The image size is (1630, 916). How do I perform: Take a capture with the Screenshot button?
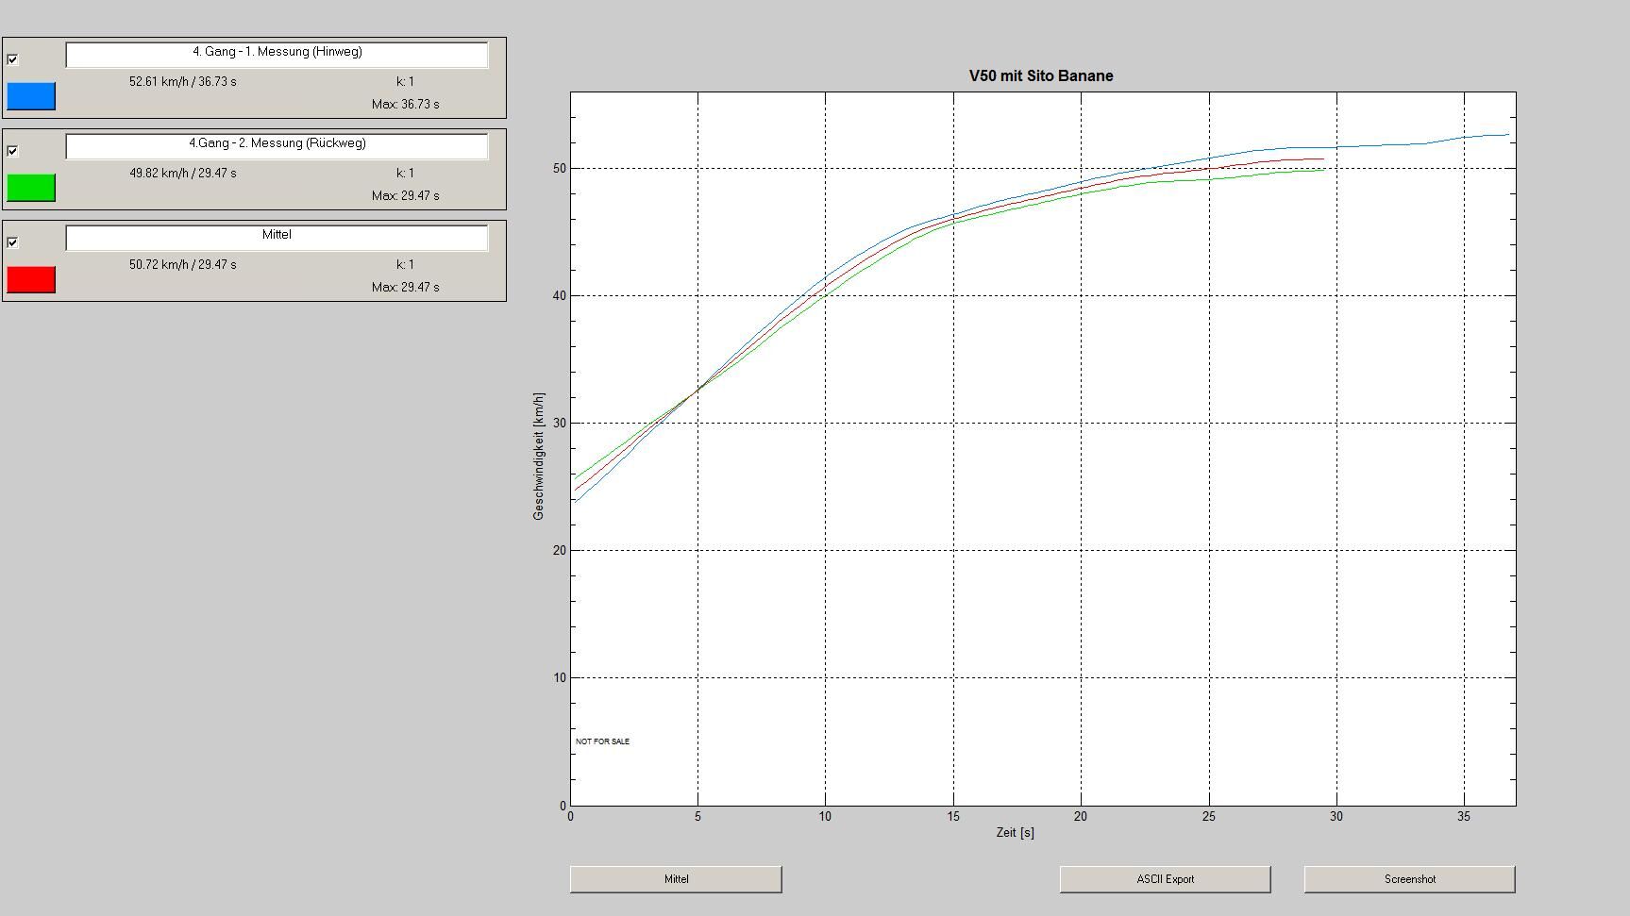(x=1409, y=879)
